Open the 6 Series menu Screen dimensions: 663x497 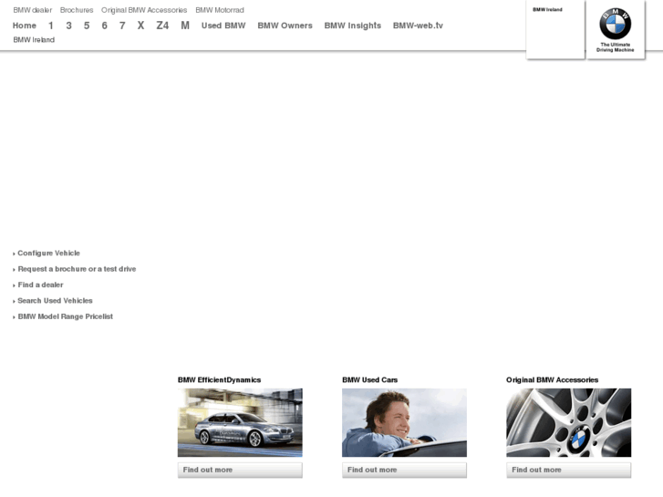tap(105, 26)
